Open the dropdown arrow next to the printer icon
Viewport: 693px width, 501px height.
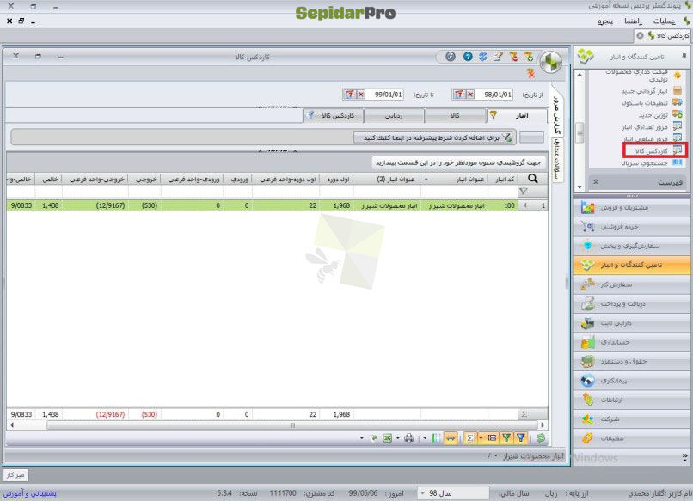(x=398, y=438)
